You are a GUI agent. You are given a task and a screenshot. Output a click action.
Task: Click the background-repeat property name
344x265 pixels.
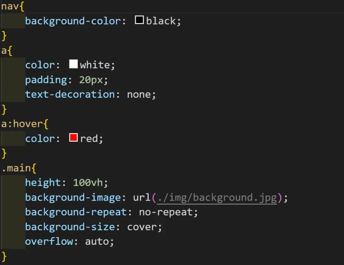click(76, 212)
